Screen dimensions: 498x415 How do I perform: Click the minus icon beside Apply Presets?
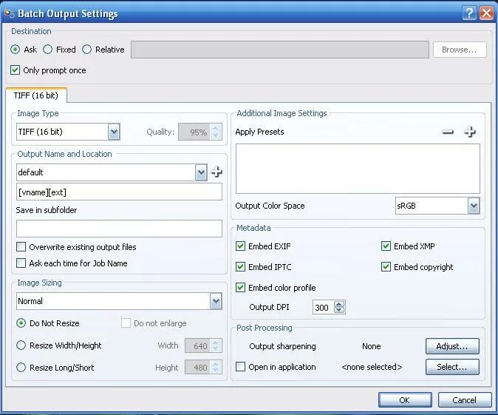click(x=448, y=132)
